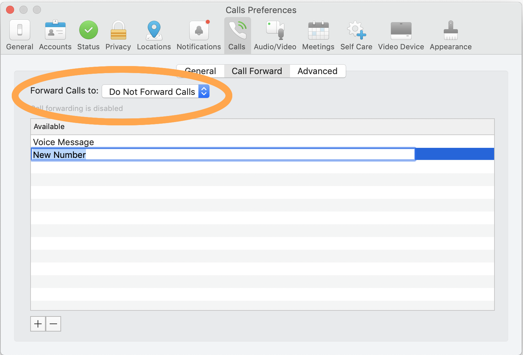Switch to the General calls sub-tab
This screenshot has height=355, width=523.
(x=201, y=71)
